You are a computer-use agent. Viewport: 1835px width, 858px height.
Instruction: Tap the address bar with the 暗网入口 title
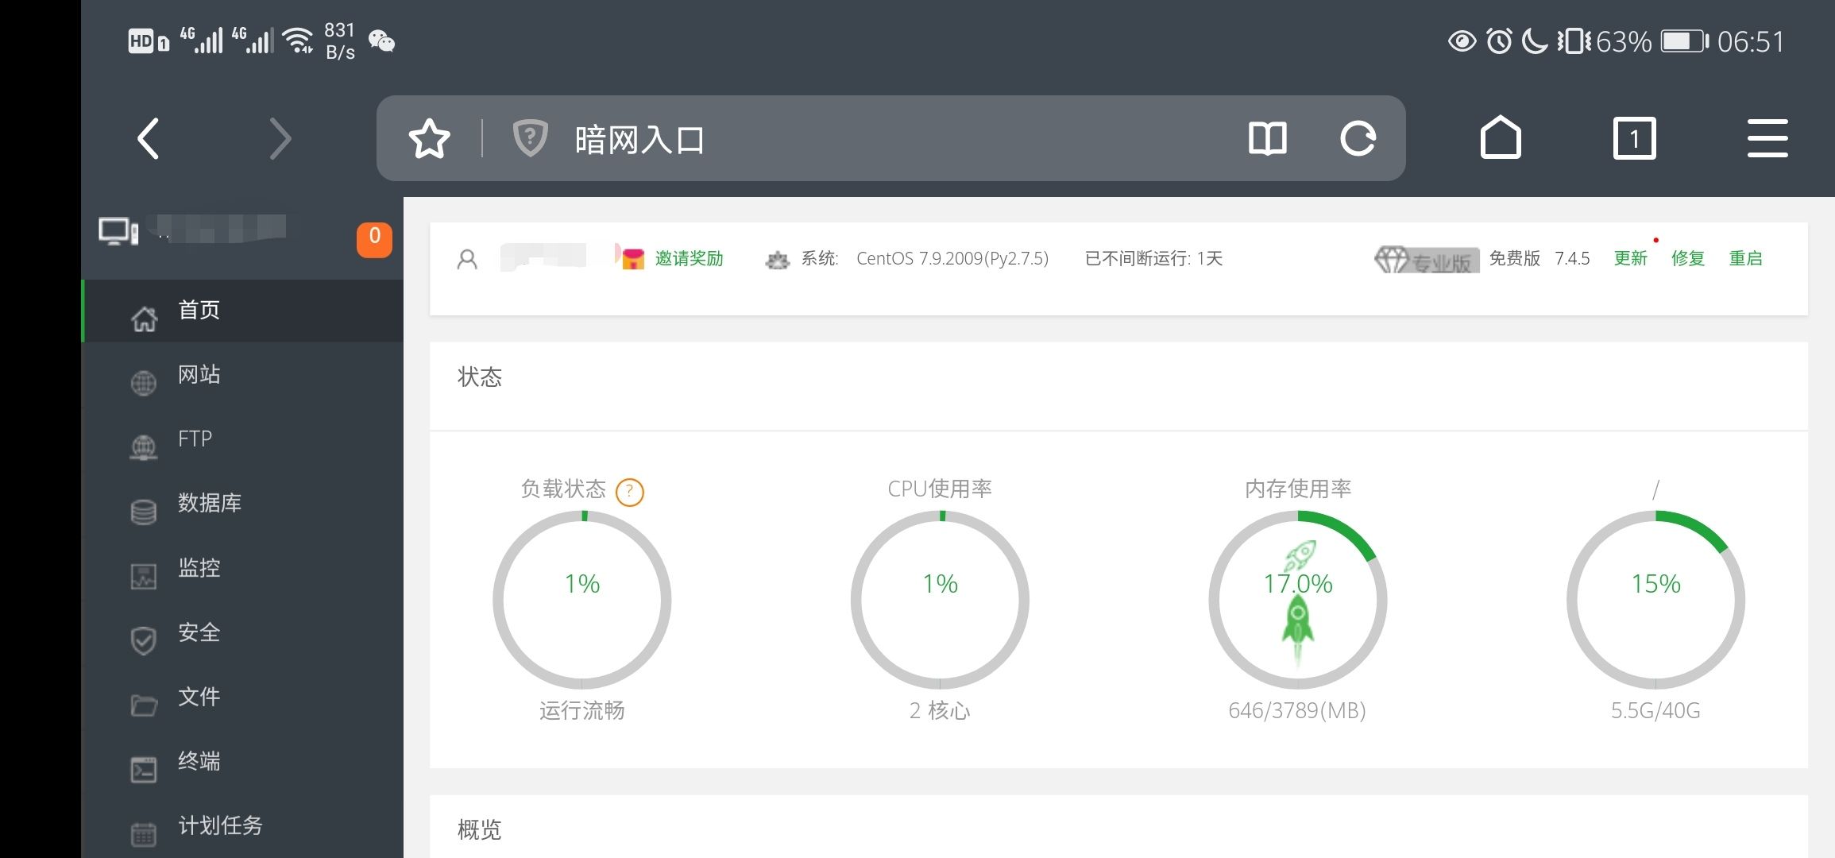pyautogui.click(x=874, y=139)
